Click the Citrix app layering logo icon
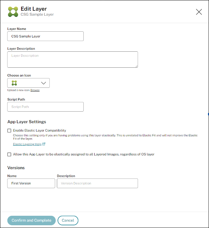Screen dimensions: 209x228 (13, 12)
